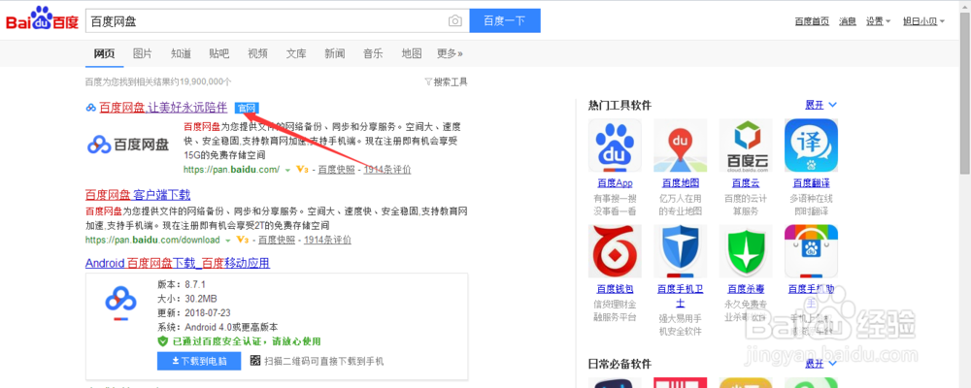The image size is (971, 388).
Task: Click the https://pan.baidu.com/download URL
Action: [x=152, y=241]
